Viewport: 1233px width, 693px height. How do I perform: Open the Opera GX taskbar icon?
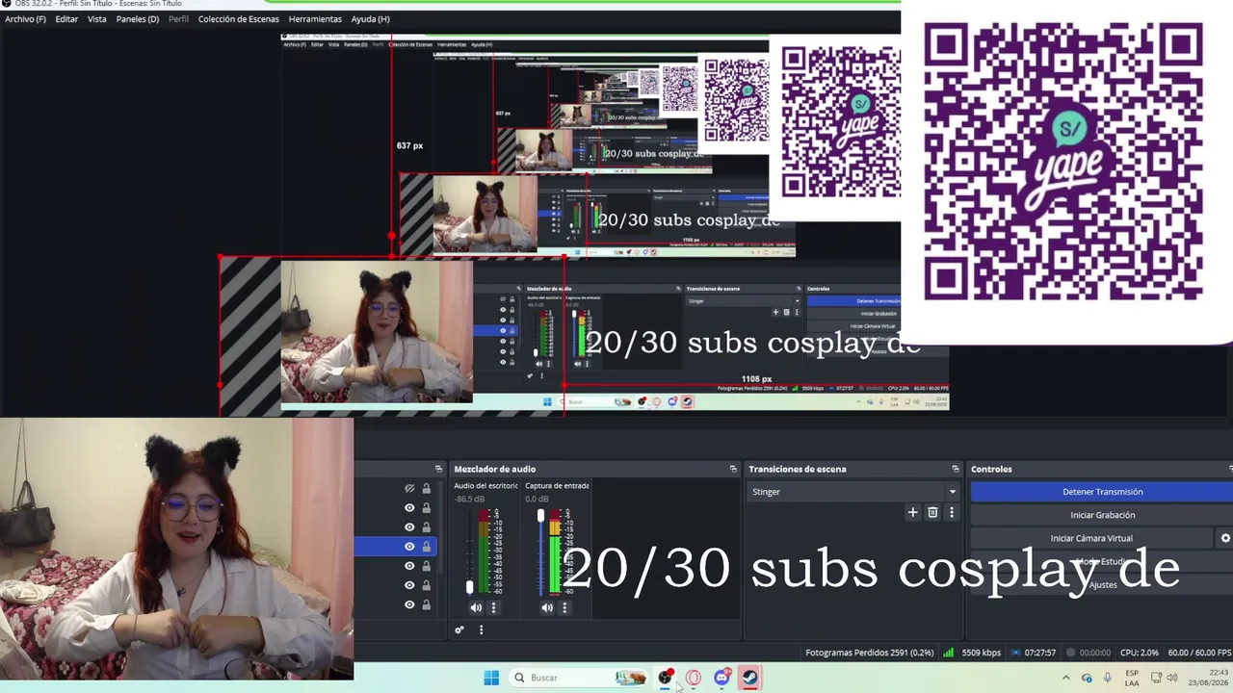693,678
